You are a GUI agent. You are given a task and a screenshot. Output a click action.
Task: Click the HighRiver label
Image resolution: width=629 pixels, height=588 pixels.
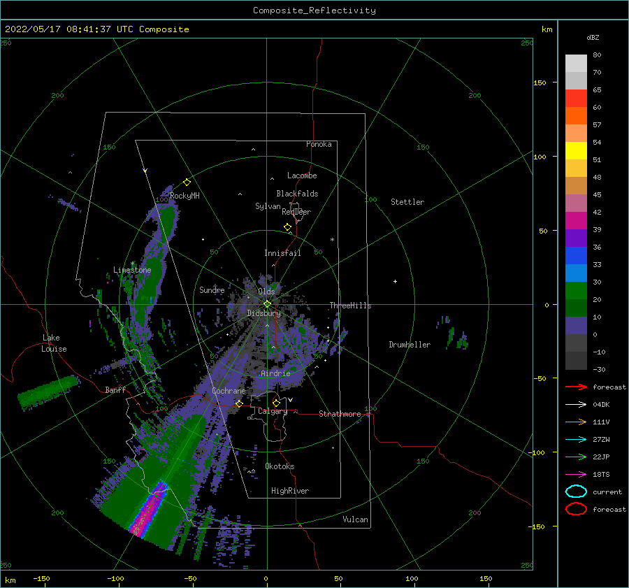290,491
